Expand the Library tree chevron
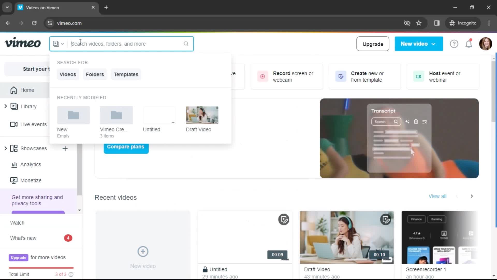Image resolution: width=497 pixels, height=280 pixels. [5, 106]
